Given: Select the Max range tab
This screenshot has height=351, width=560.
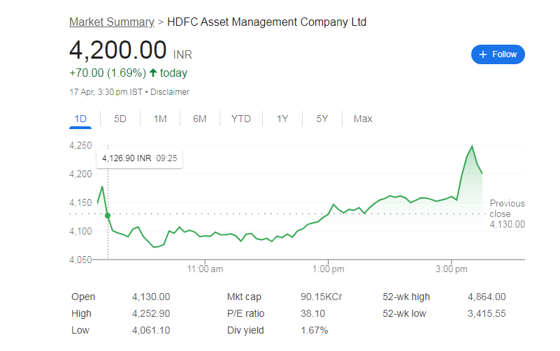Looking at the screenshot, I should coord(363,119).
